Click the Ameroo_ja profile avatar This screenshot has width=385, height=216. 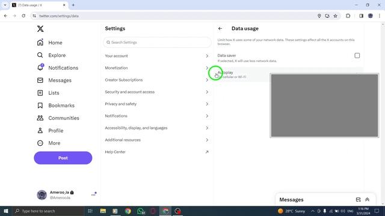point(42,195)
